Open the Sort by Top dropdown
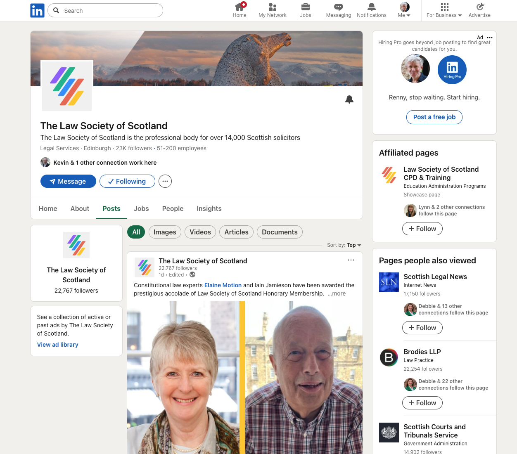Viewport: 517px width, 454px height. click(x=344, y=245)
